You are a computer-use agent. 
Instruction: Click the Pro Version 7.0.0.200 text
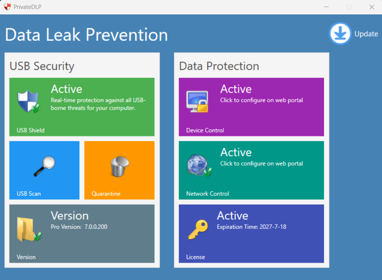click(79, 227)
